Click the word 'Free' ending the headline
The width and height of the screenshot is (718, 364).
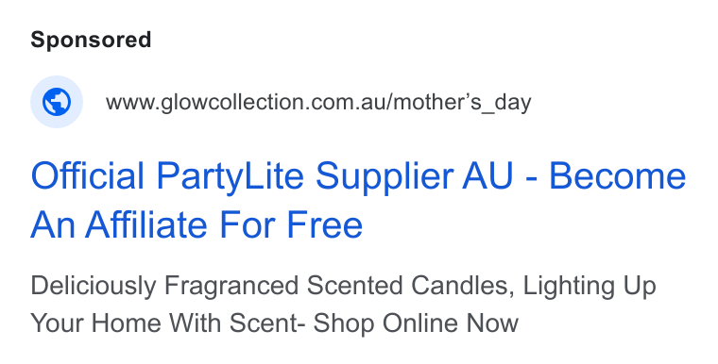pos(325,224)
